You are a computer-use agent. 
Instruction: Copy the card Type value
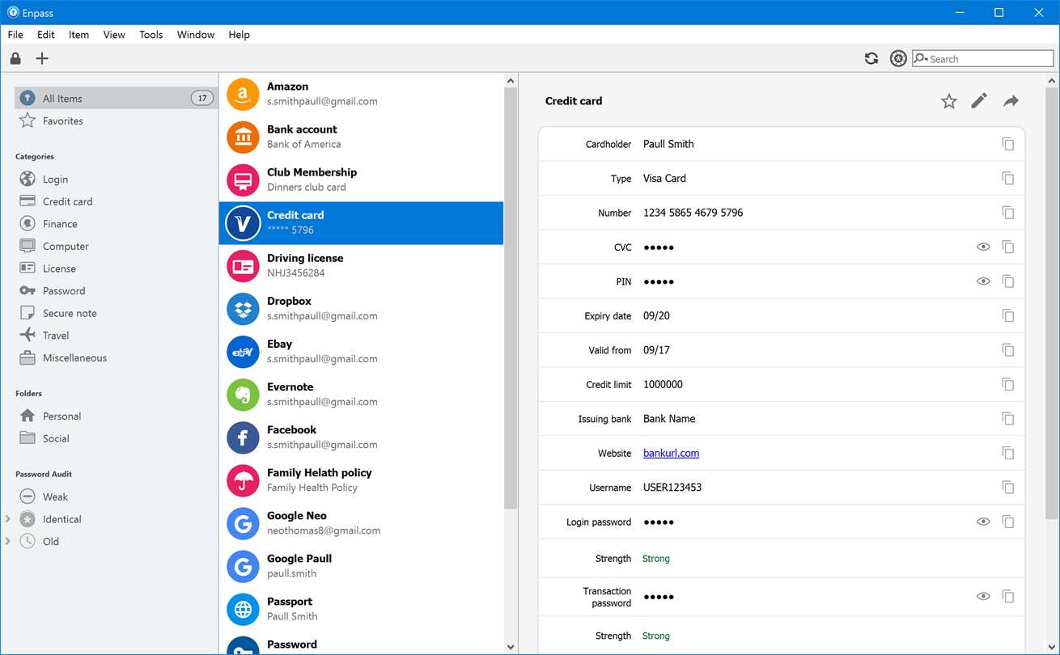click(x=1008, y=178)
